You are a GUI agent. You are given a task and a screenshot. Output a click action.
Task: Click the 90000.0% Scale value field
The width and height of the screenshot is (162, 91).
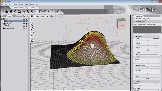(x=156, y=39)
